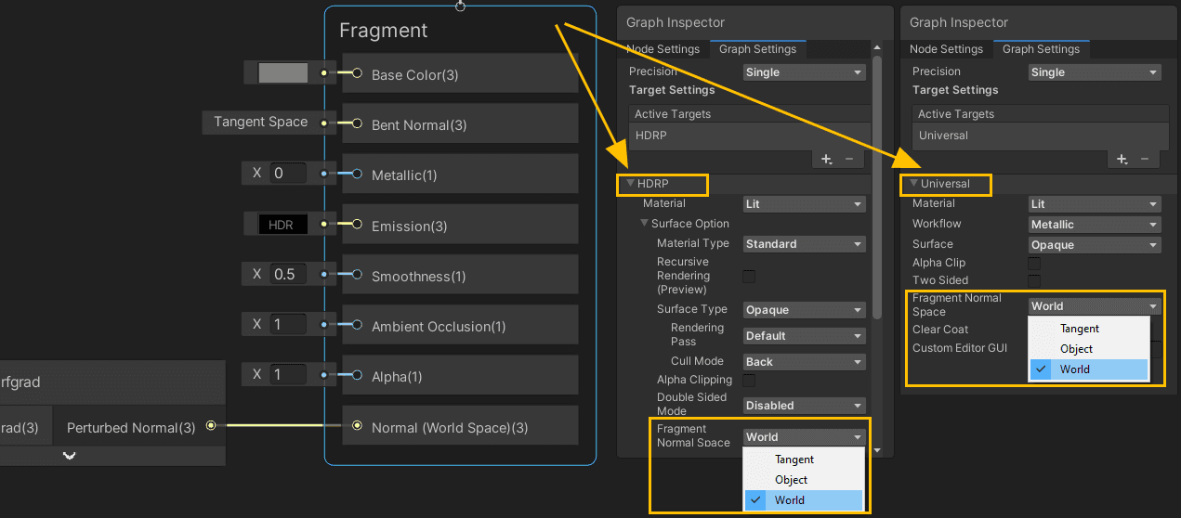Open the Material Type dropdown showing Standard

click(x=805, y=244)
